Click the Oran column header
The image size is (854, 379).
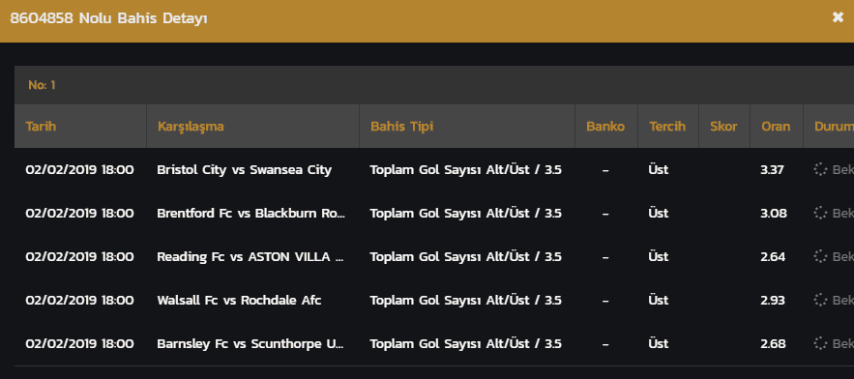(x=776, y=127)
